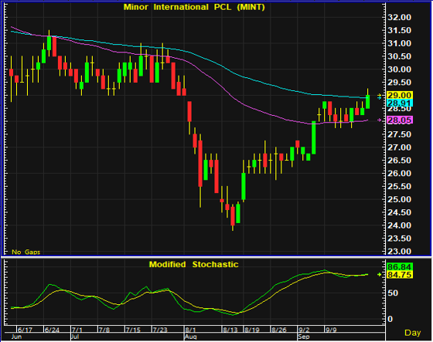Select the 7/15 date marker
433x342 pixels.
click(x=133, y=330)
